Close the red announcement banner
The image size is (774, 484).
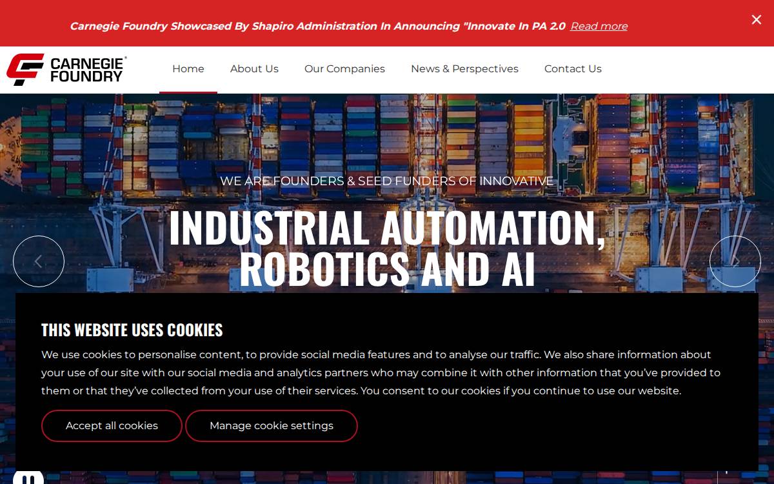(x=757, y=20)
